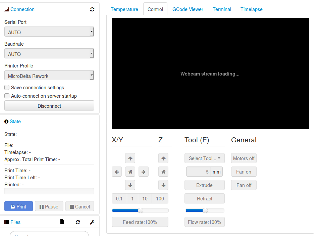Jog X axis right with arrow icon
This screenshot has height=236, width=320.
point(143,172)
